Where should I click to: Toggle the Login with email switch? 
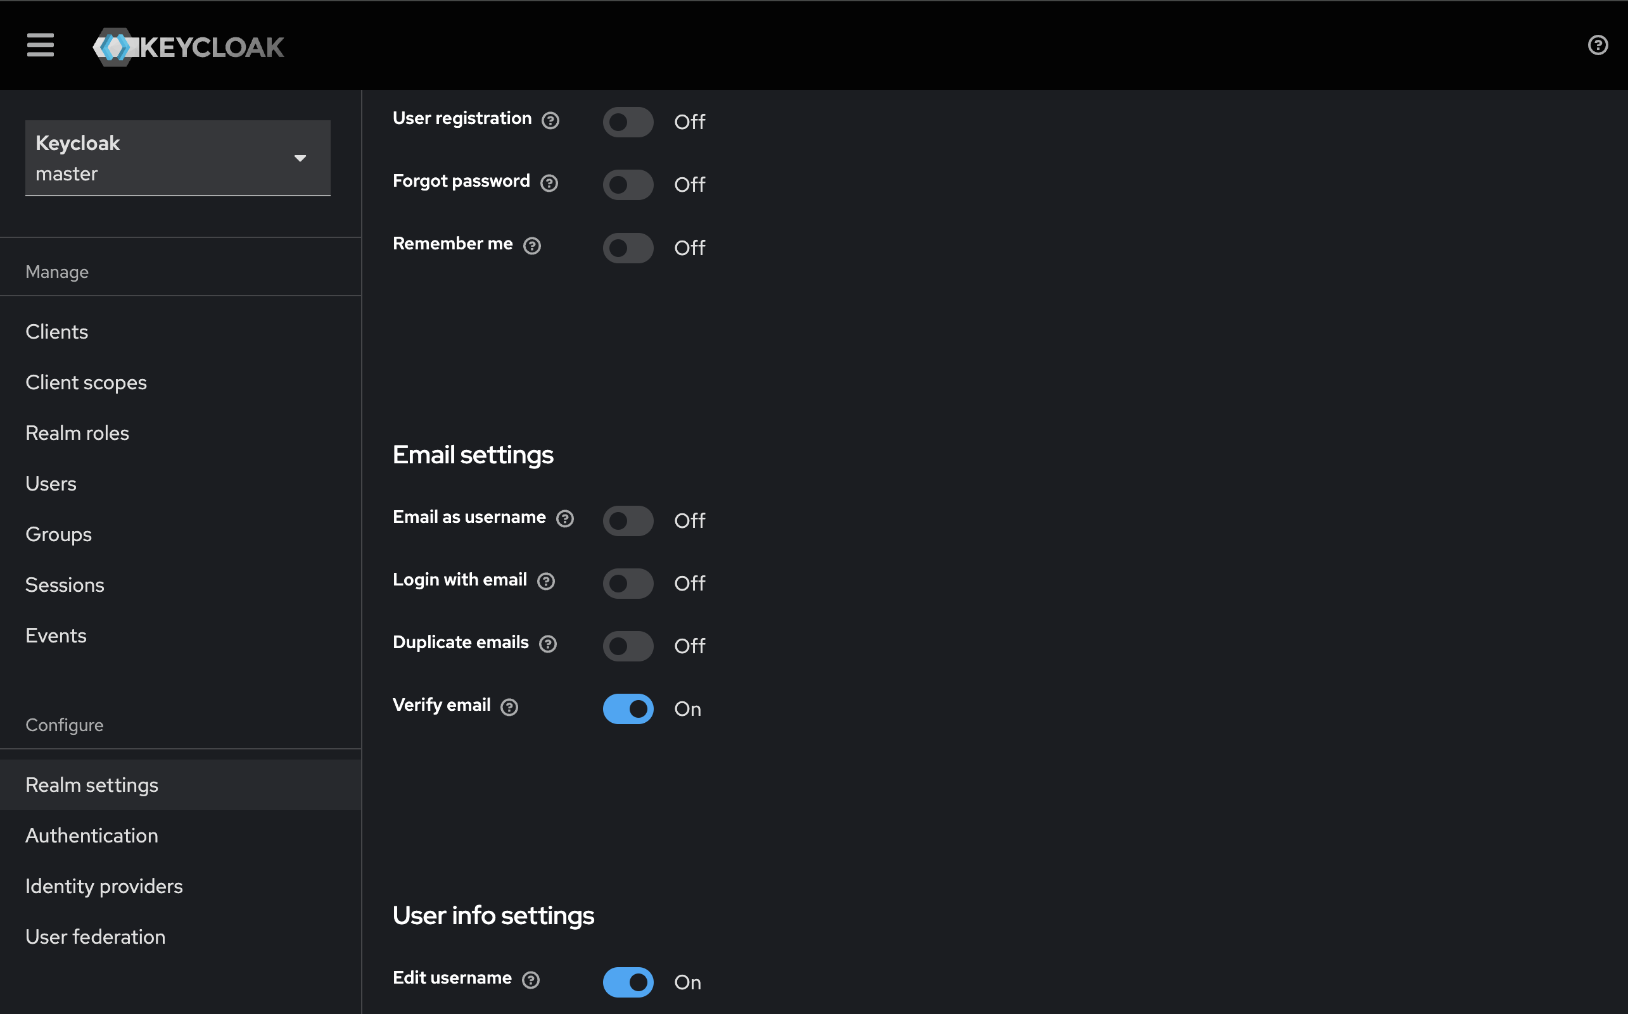click(x=627, y=584)
